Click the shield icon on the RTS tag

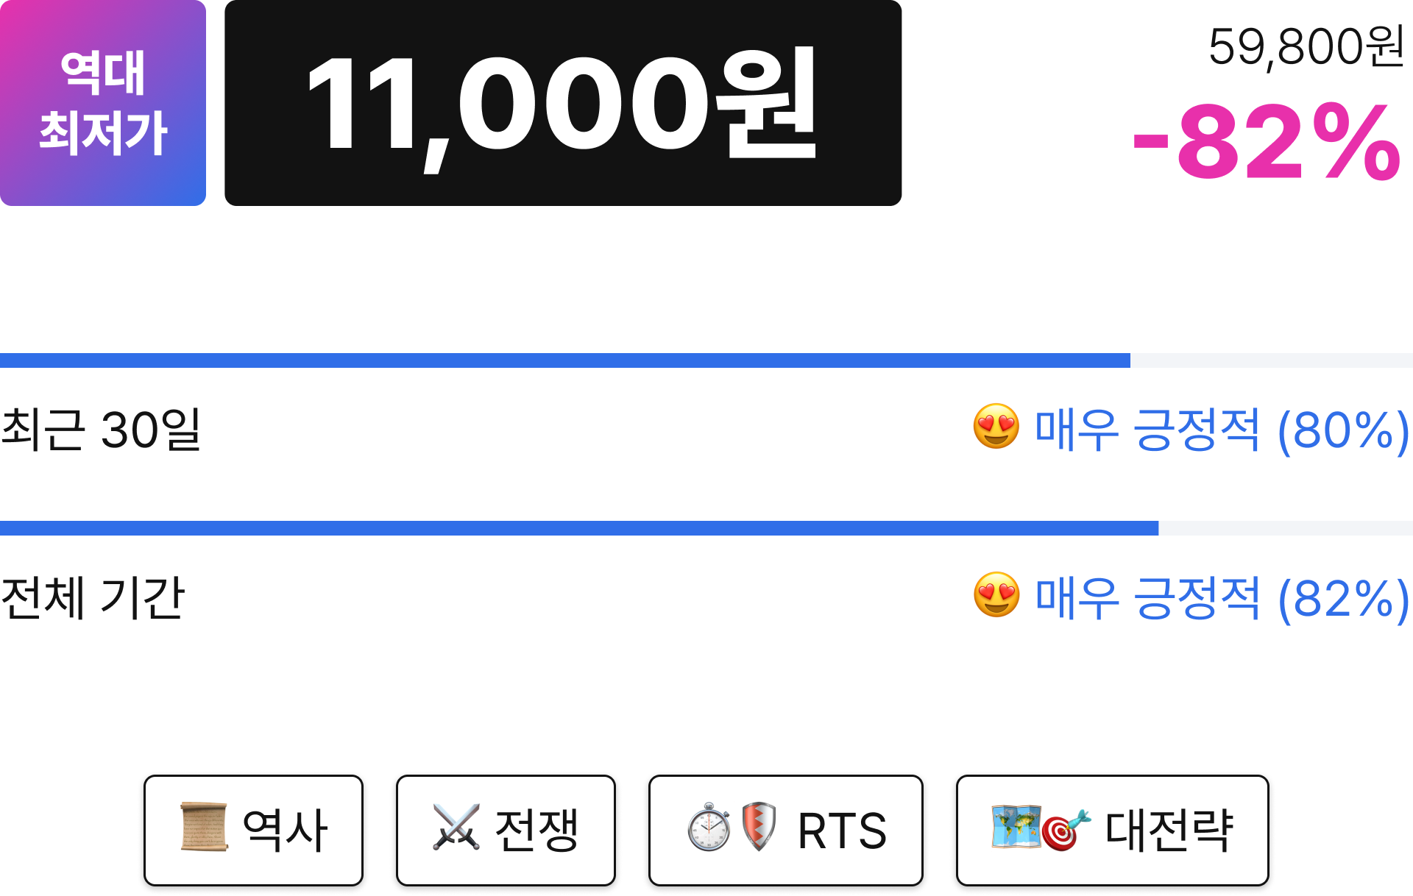pos(759,827)
